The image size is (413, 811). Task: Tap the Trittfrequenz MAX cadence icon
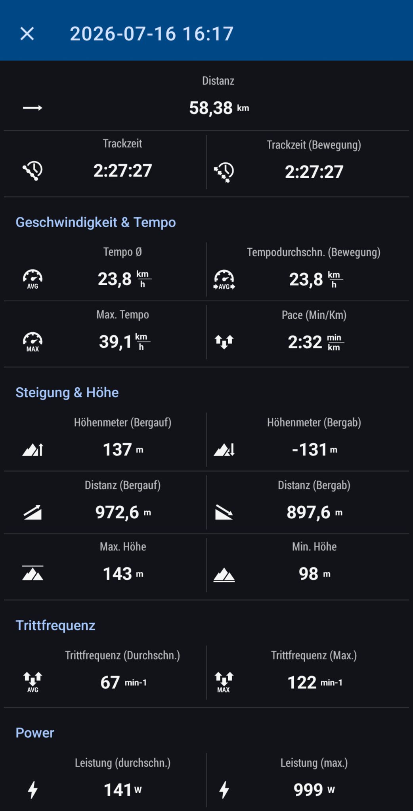[224, 682]
